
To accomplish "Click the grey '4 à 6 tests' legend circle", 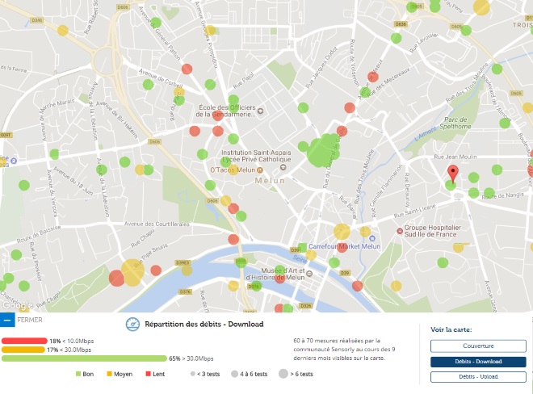I will pyautogui.click(x=234, y=374).
